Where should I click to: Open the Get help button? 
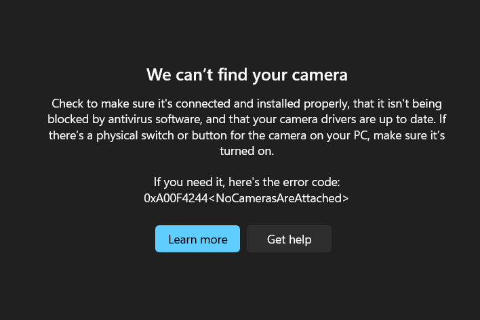(289, 239)
